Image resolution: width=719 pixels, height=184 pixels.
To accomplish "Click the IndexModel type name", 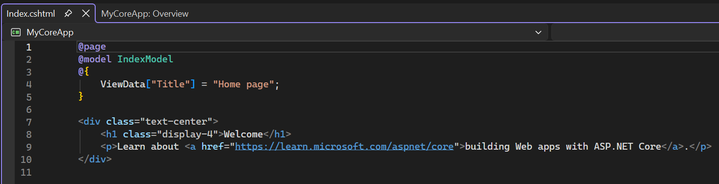I will [x=145, y=59].
